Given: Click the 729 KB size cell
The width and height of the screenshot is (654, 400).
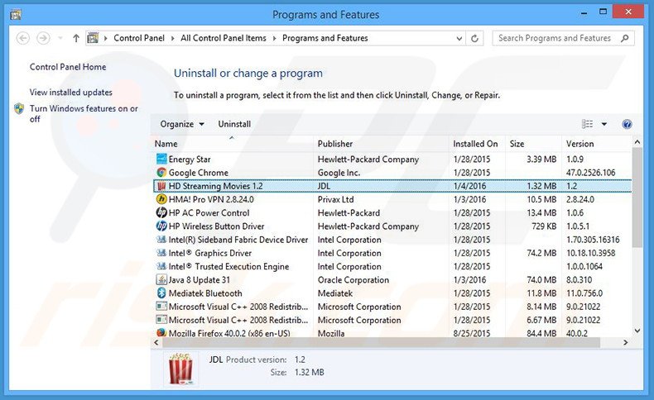Looking at the screenshot, I should pyautogui.click(x=544, y=226).
